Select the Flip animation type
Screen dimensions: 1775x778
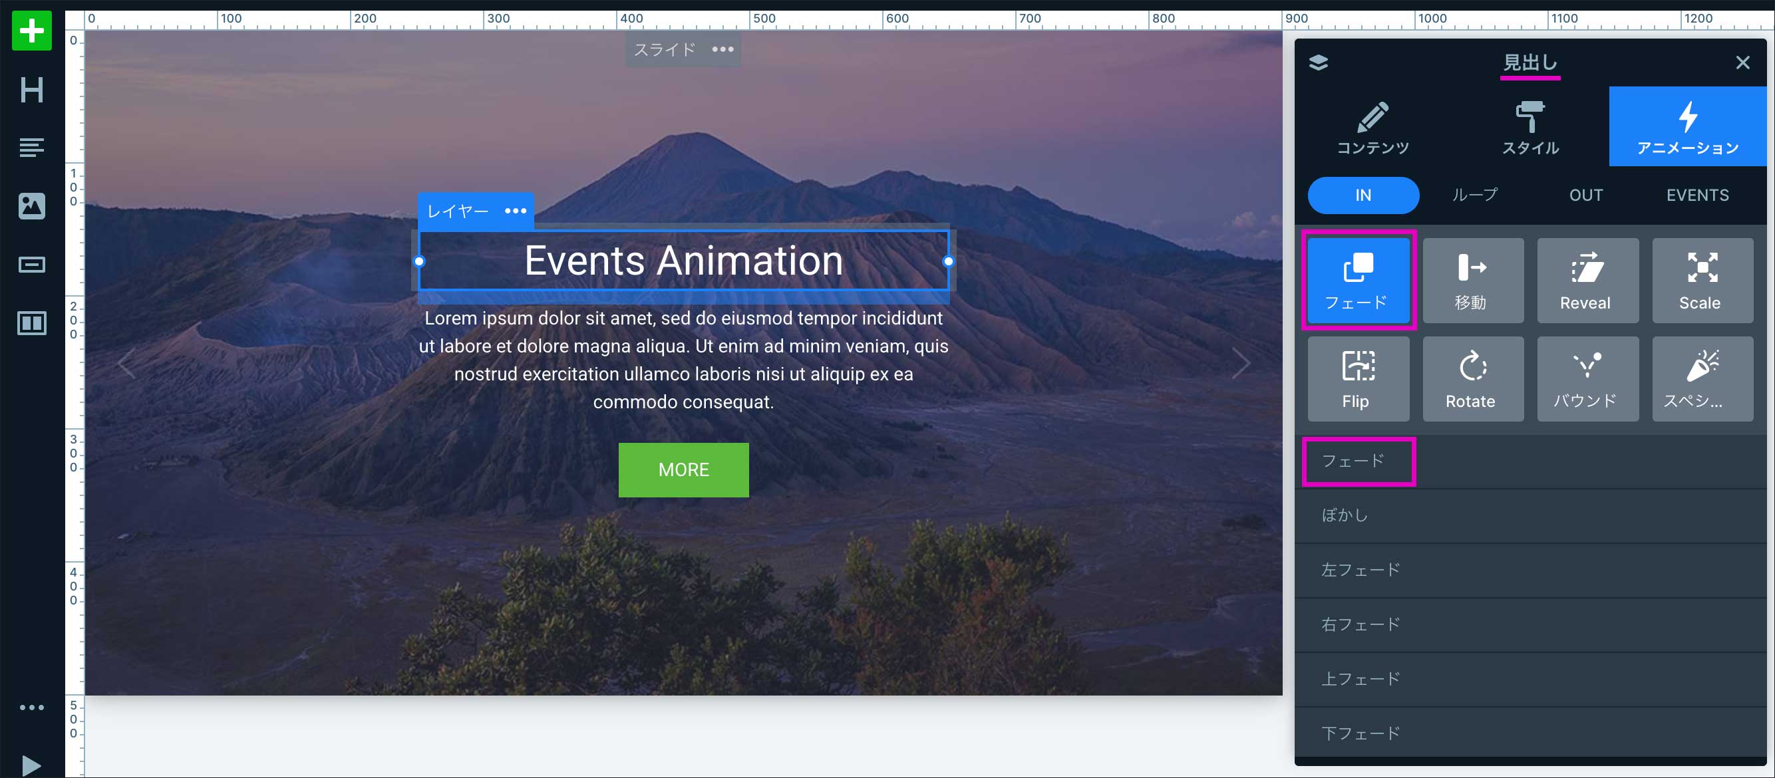[1357, 378]
